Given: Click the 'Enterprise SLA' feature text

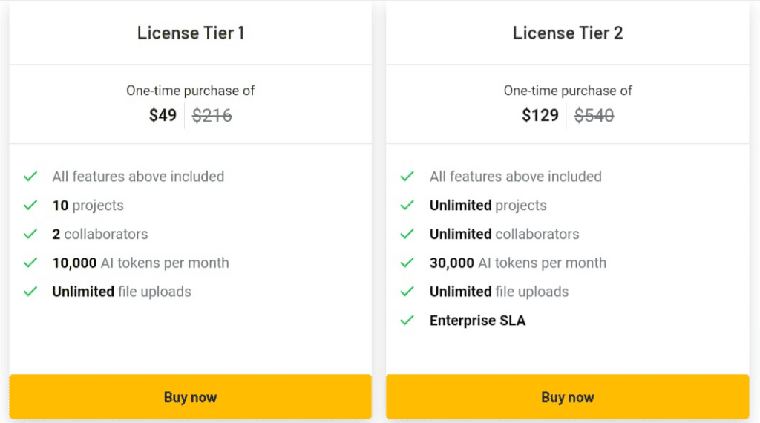Looking at the screenshot, I should tap(477, 321).
